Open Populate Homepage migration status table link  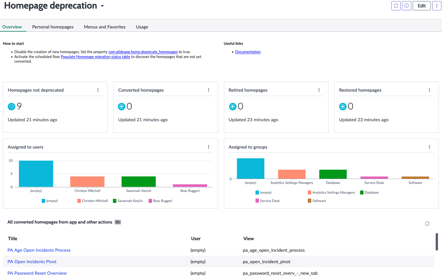(x=95, y=57)
